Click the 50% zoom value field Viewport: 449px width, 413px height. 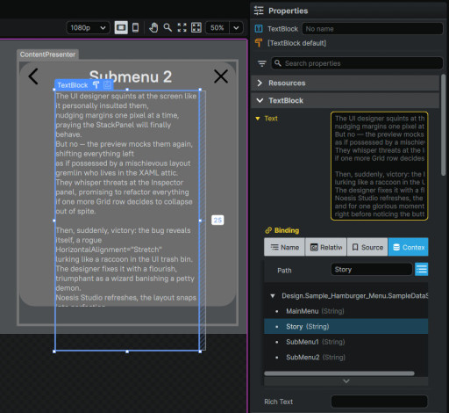coord(217,28)
